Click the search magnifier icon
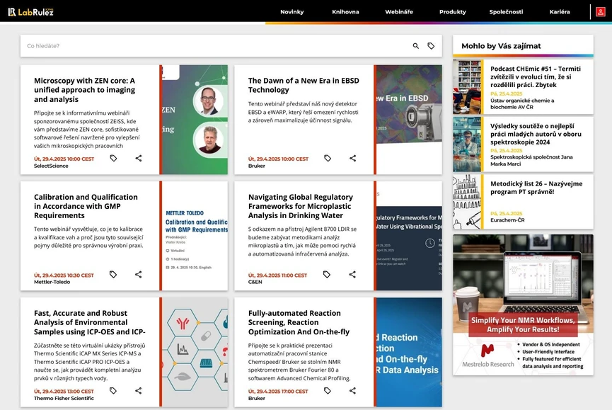 [416, 46]
